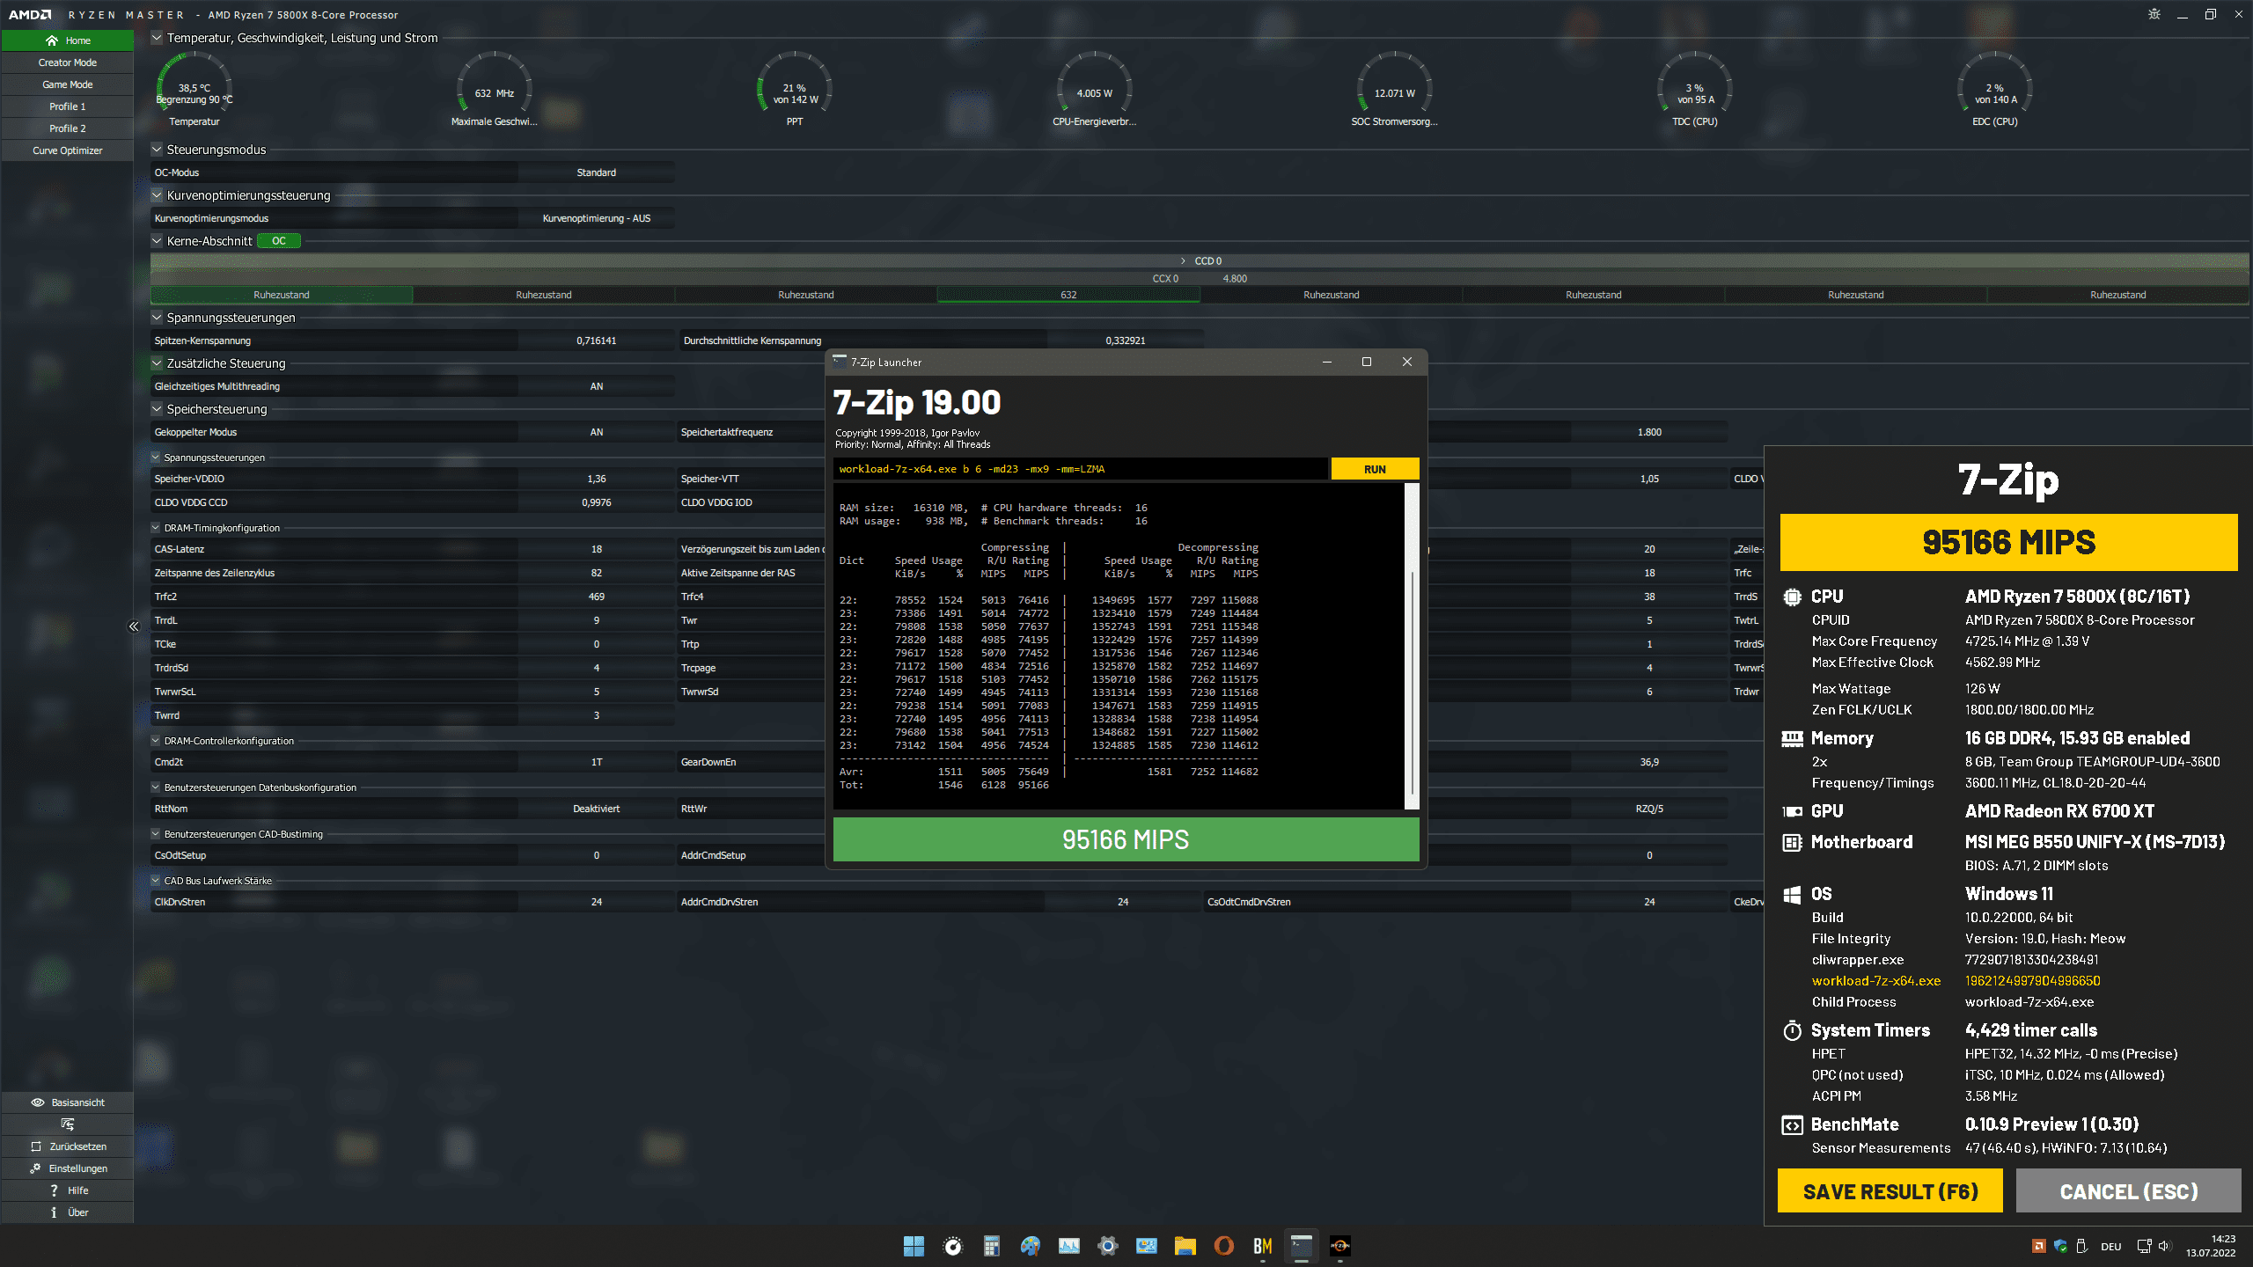Image resolution: width=2253 pixels, height=1267 pixels.
Task: Switch to the console window taskbar icon
Action: pos(1302,1246)
